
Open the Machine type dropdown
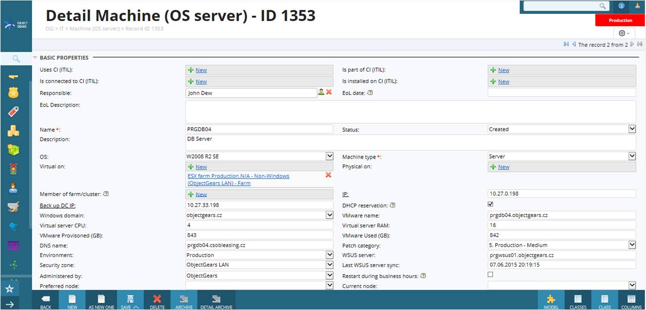pos(632,156)
